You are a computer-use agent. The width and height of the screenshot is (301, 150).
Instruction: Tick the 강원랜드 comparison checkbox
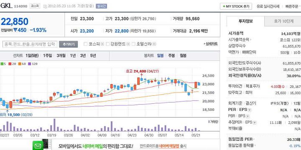tap(107, 44)
